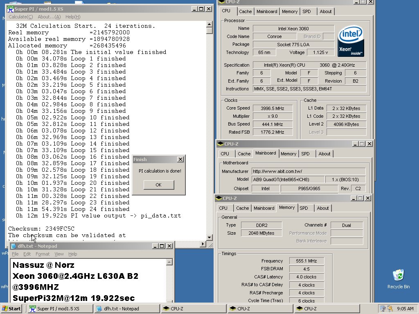Select SPD tab in middle CPU-Z window
Screen dimensions: 419x314
[x=305, y=154]
